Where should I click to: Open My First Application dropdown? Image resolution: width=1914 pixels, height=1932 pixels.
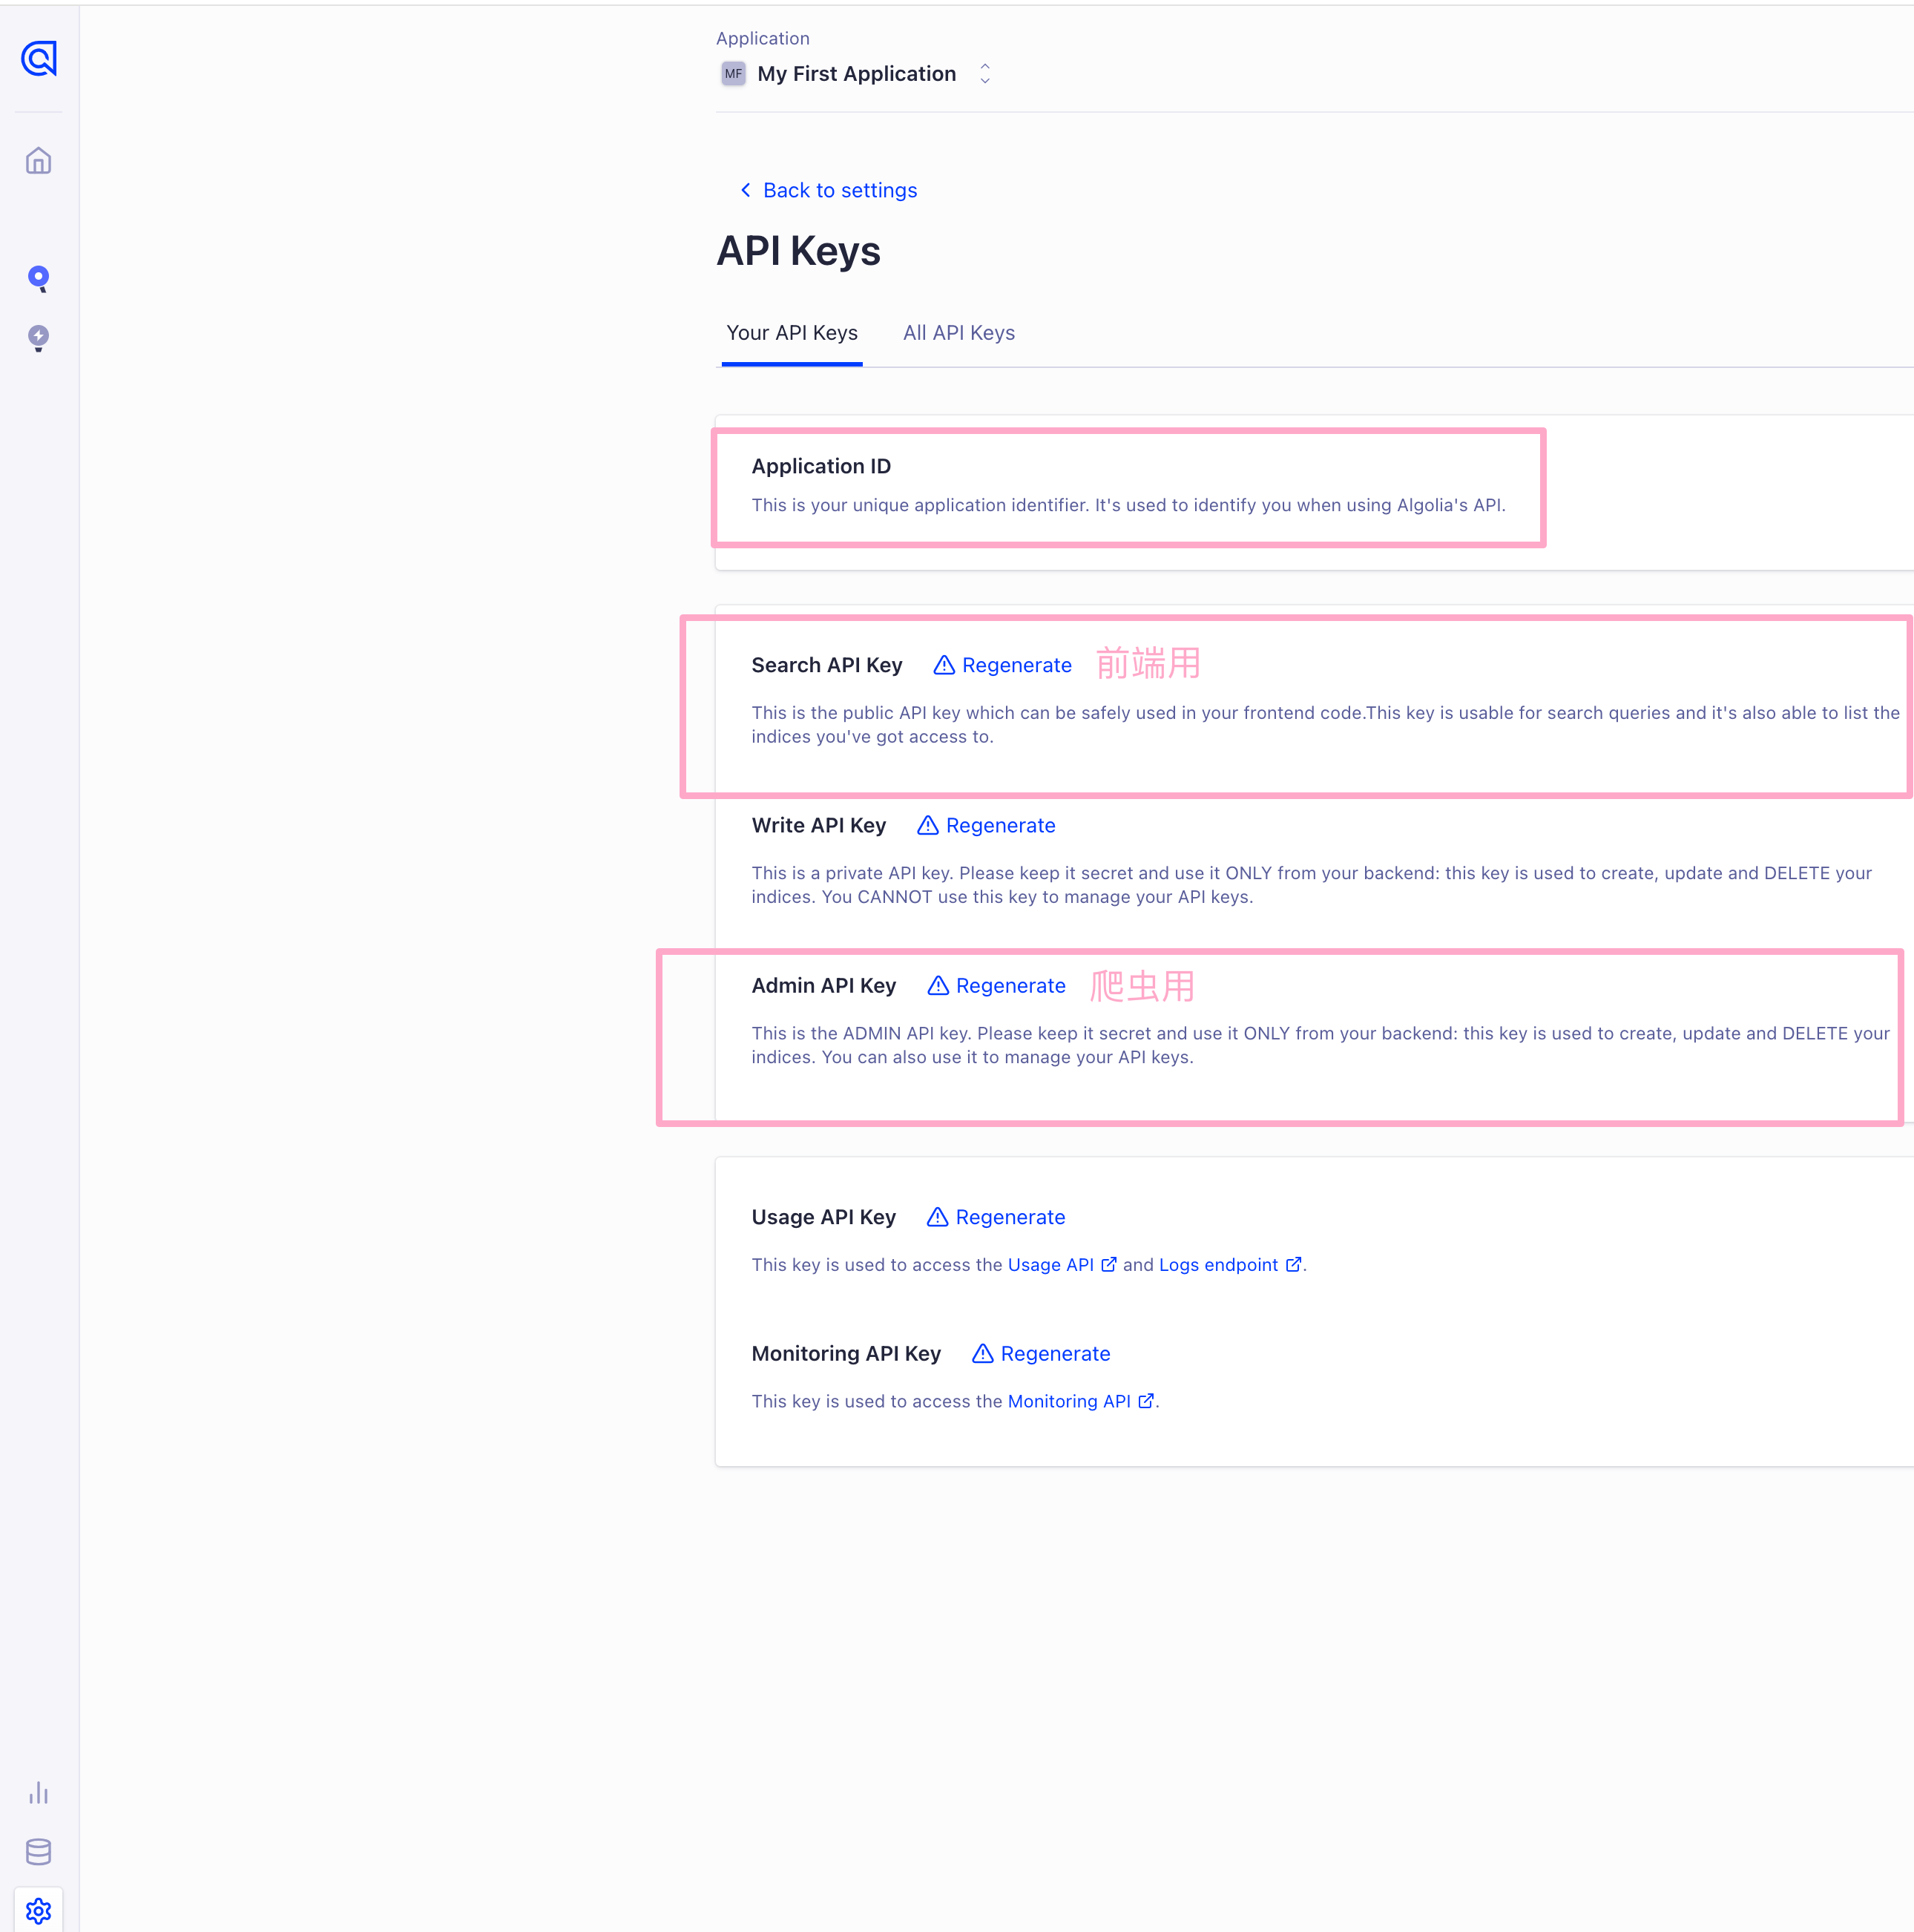coord(856,74)
